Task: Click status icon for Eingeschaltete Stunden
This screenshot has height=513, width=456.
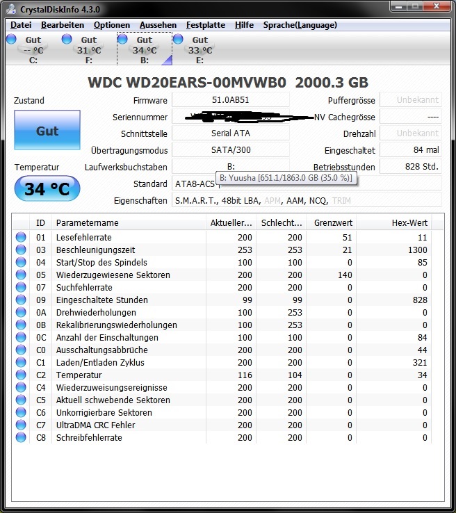Action: coord(21,300)
